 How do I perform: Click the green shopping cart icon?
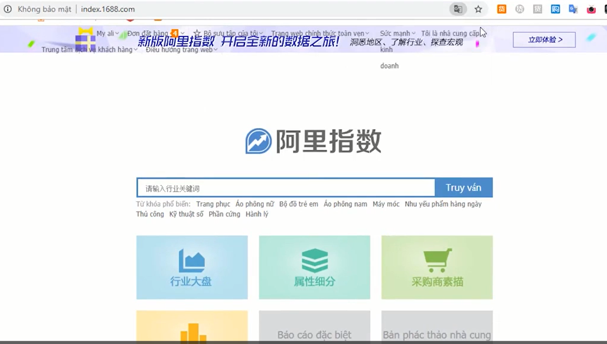(x=438, y=260)
